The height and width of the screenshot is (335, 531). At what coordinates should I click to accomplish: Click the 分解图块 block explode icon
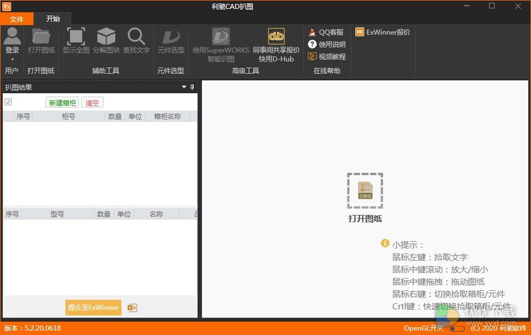106,36
